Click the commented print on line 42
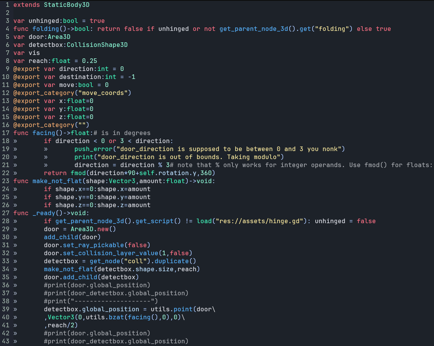Image resolution: width=434 pixels, height=346 pixels. pos(97,333)
